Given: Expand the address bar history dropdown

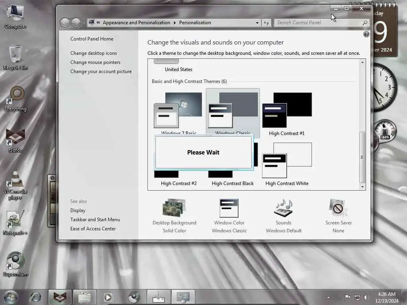Looking at the screenshot, I should pyautogui.click(x=257, y=23).
